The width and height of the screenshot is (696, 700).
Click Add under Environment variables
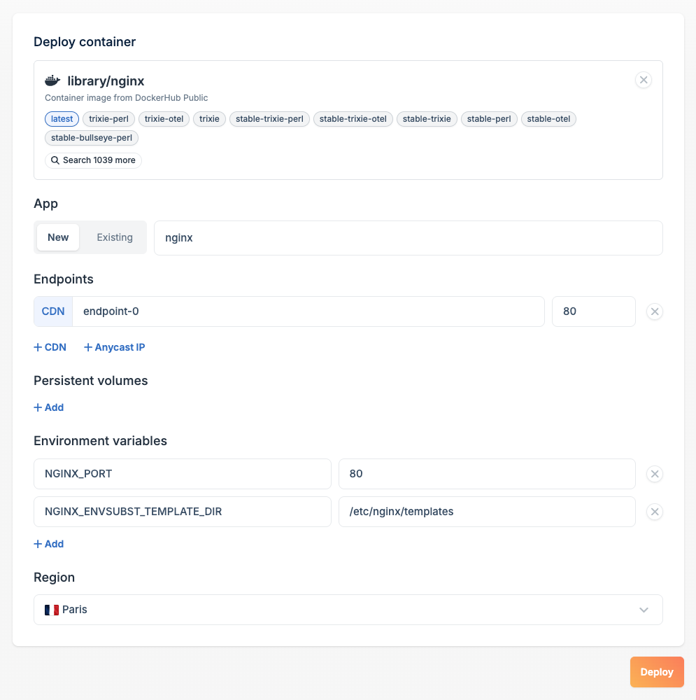[48, 543]
